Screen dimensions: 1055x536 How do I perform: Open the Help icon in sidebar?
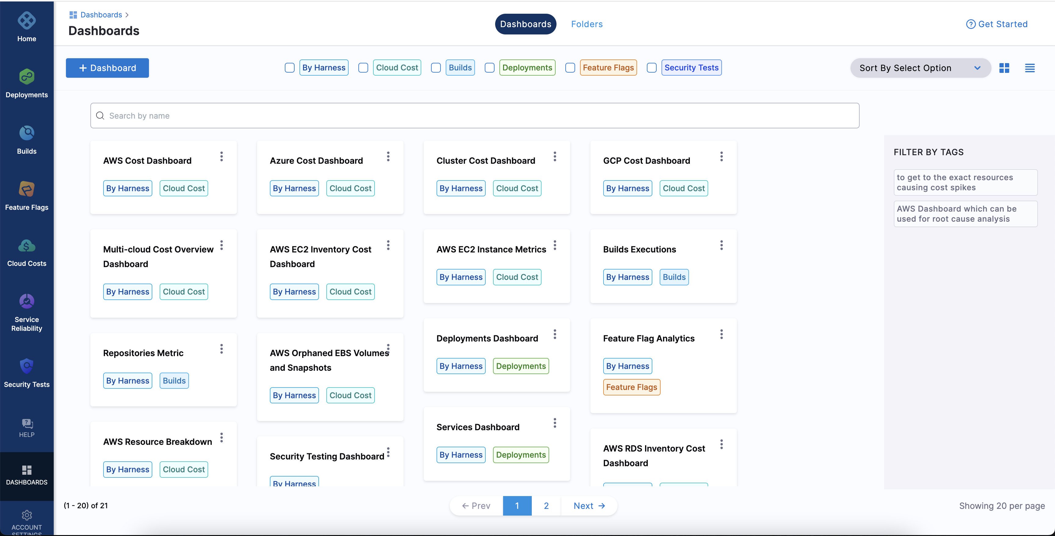(27, 427)
